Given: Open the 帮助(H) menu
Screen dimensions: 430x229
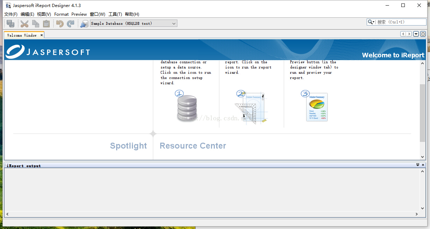Looking at the screenshot, I should [x=132, y=14].
